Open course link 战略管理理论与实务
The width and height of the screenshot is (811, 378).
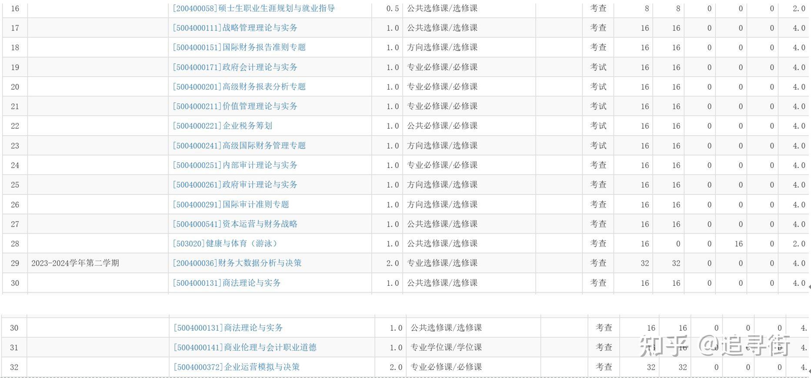click(235, 28)
